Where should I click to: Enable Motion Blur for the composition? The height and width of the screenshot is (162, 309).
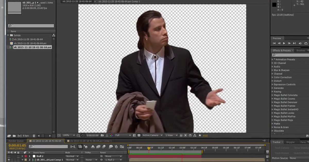(x=103, y=146)
